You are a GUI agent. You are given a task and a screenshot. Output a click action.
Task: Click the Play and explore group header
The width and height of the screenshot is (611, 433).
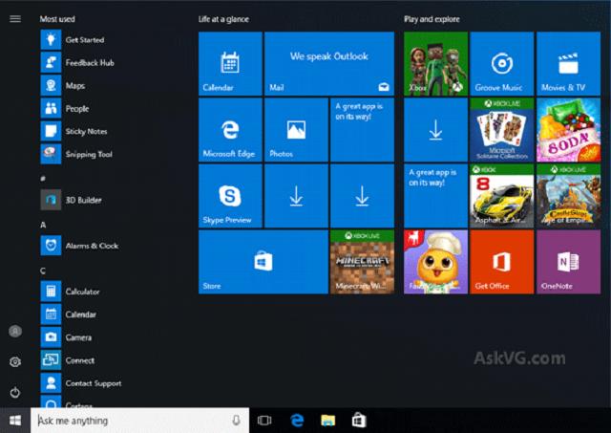pyautogui.click(x=432, y=19)
